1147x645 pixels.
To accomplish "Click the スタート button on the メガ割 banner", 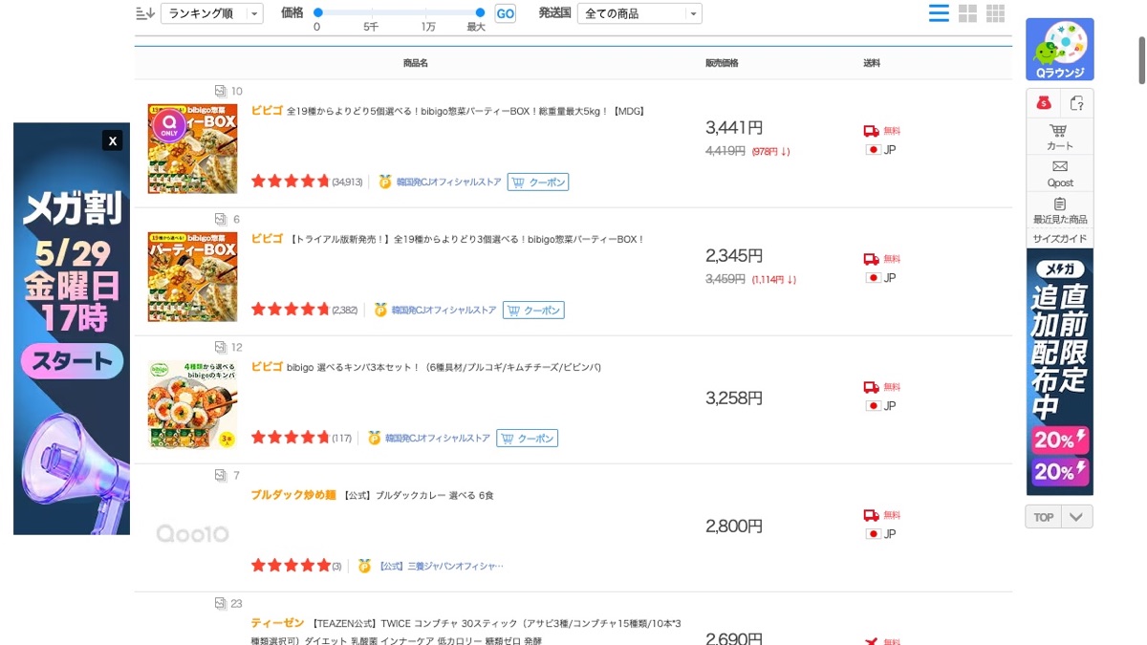I will pos(73,361).
